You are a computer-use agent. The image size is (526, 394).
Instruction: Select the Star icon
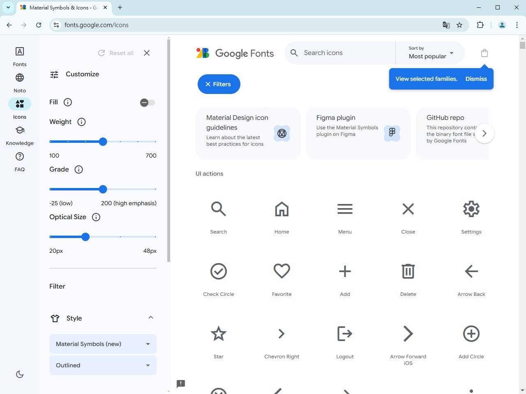tap(219, 334)
